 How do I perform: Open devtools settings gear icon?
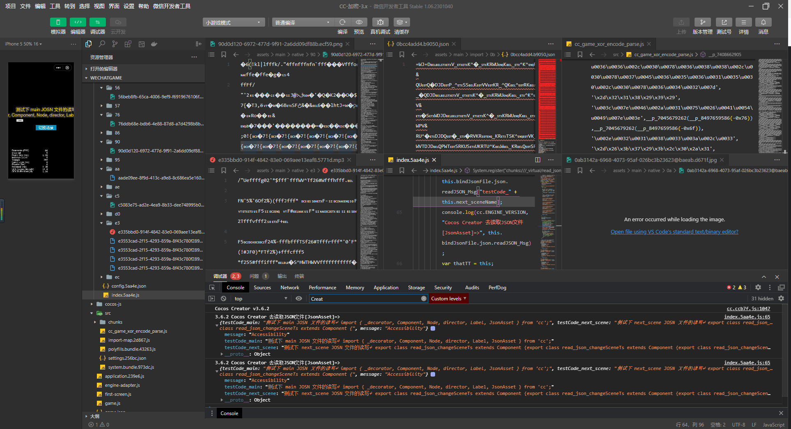[x=758, y=288]
